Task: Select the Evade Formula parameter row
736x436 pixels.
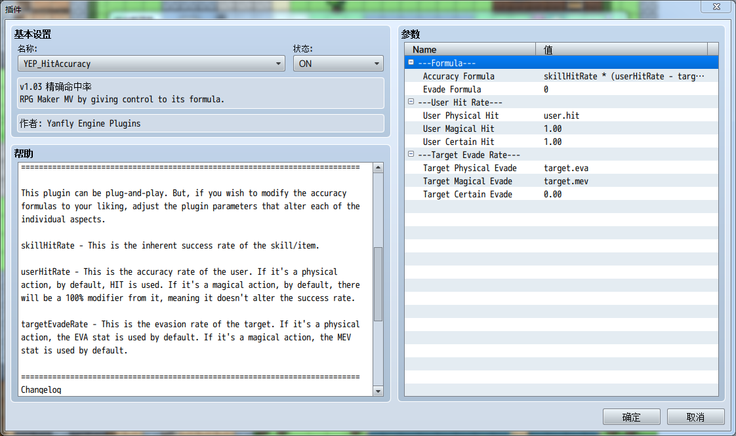Action: (x=562, y=89)
